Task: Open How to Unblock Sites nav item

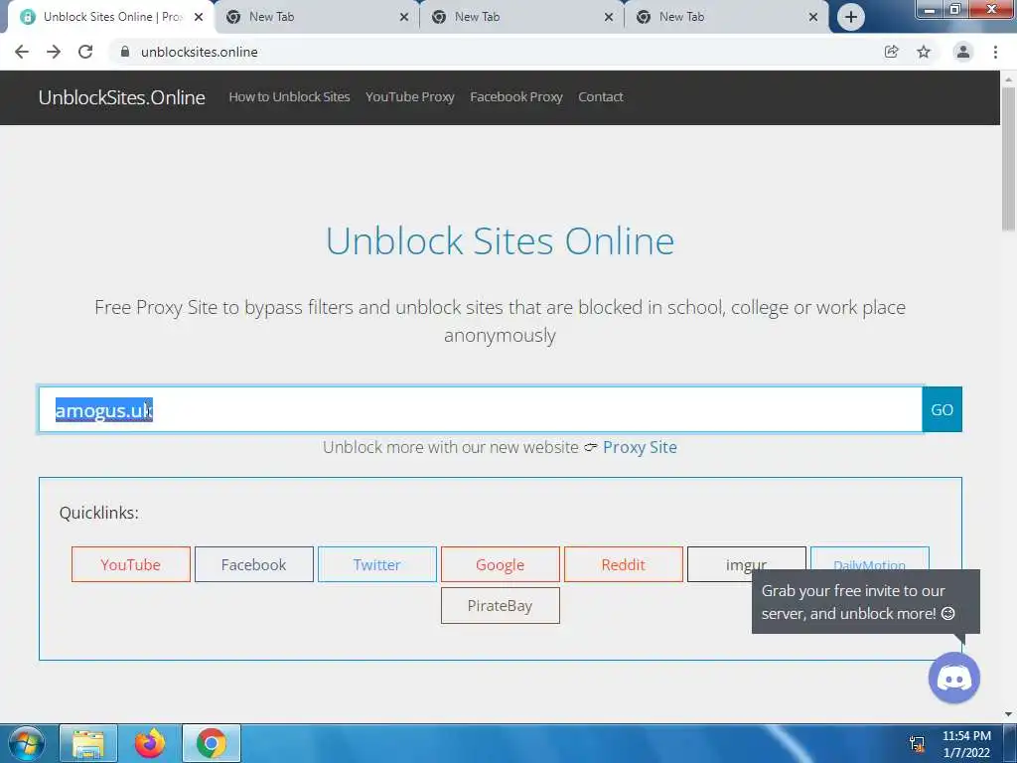Action: (x=289, y=97)
